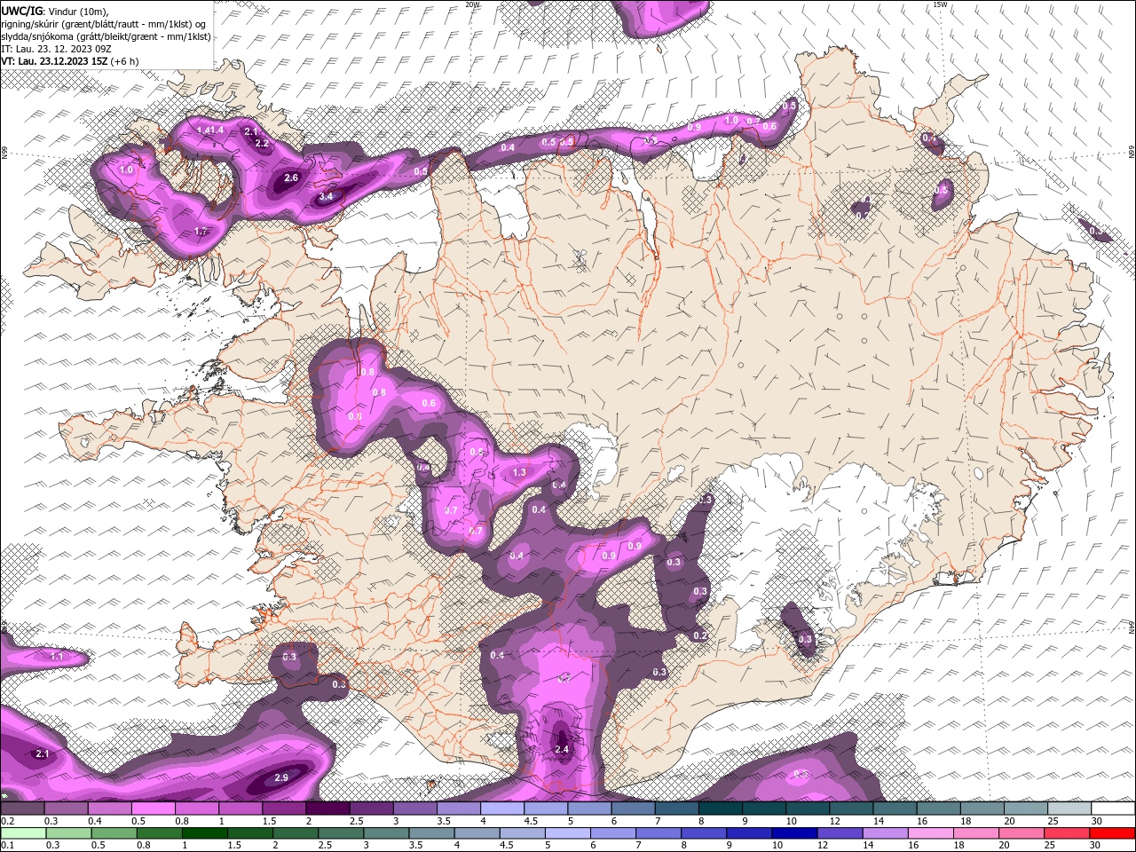Click the 0.4 label of the snow legend
The height and width of the screenshot is (852, 1136).
click(95, 821)
